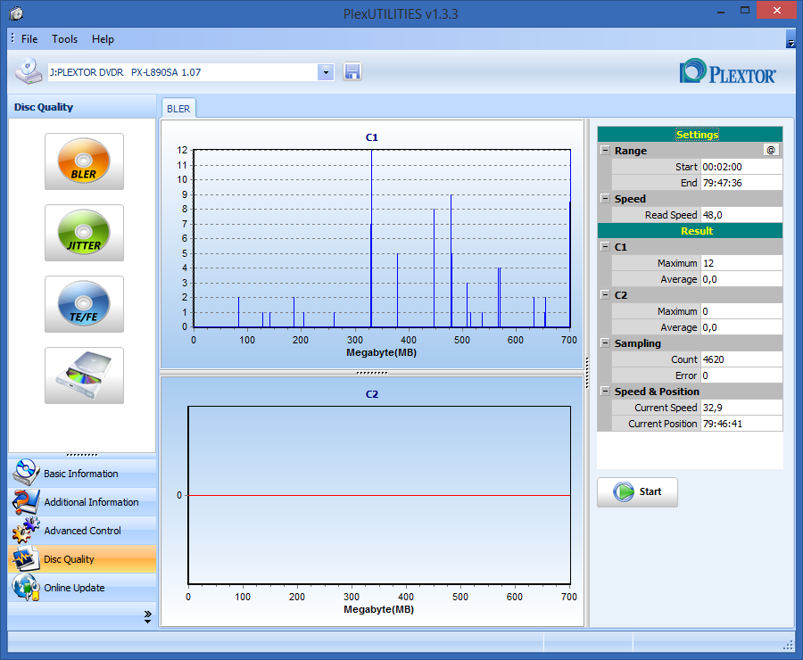Viewport: 803px width, 660px height.
Task: Click the Sampling Error value 0
Action: [741, 375]
